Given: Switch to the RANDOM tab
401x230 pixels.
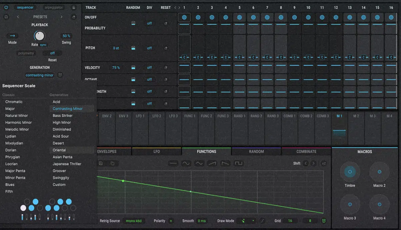Looking at the screenshot, I should pos(256,151).
